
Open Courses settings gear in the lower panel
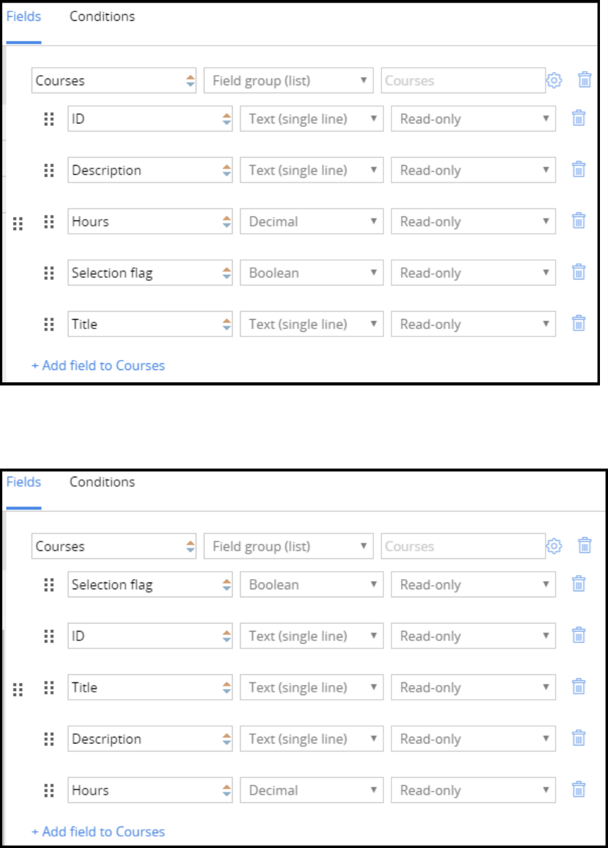click(x=554, y=546)
